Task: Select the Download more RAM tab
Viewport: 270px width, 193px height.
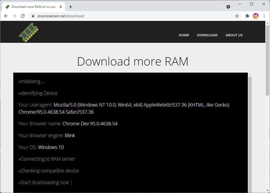Action: click(34, 7)
